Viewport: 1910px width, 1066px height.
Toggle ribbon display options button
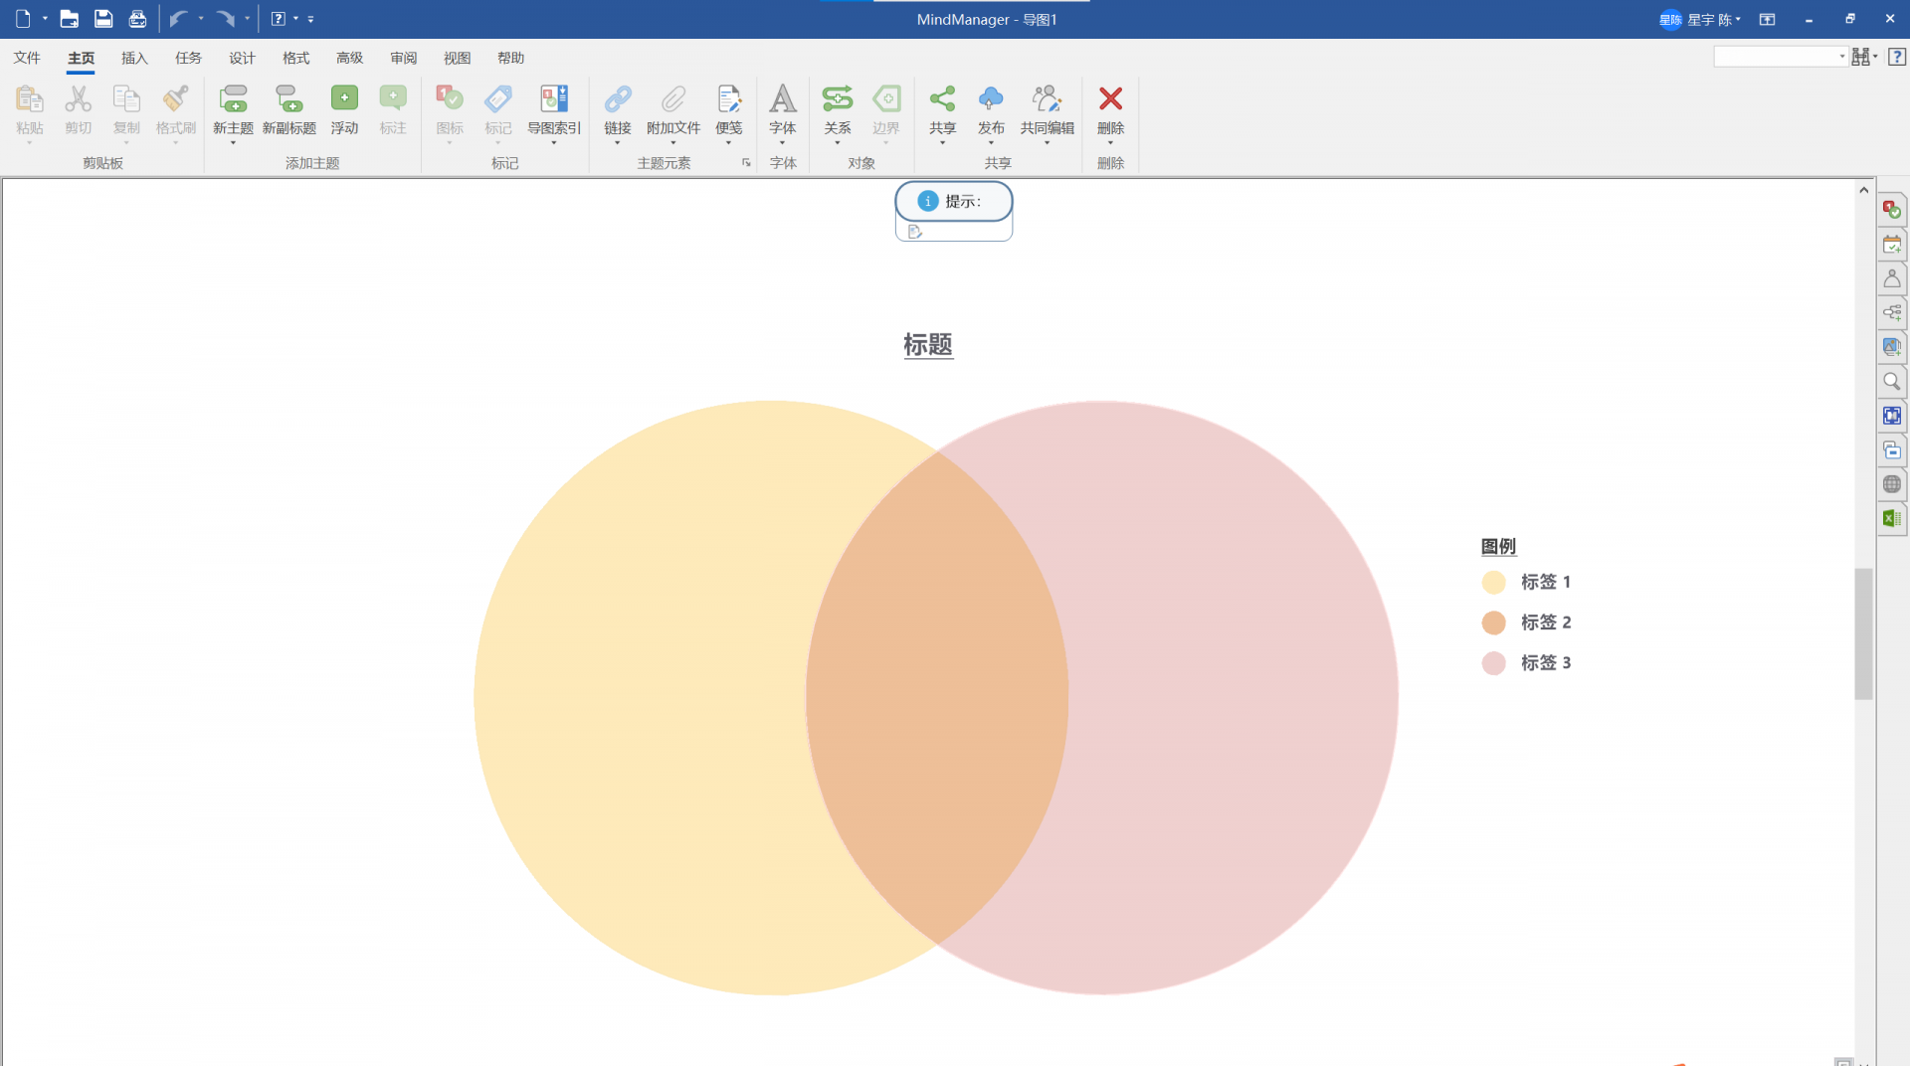tap(1767, 20)
